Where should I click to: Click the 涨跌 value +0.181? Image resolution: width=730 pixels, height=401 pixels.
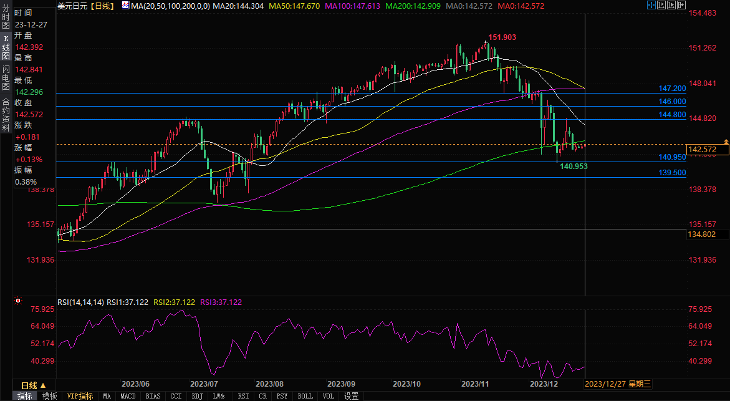[x=27, y=137]
